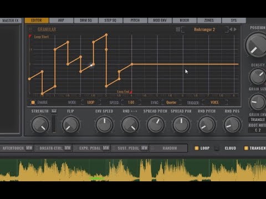The image size is (266, 199).
Task: Click the square icon left of ReArranger 2
Action: coord(178,29)
